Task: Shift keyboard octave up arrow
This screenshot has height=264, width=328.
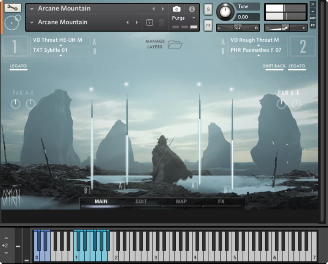Action: [x=6, y=238]
